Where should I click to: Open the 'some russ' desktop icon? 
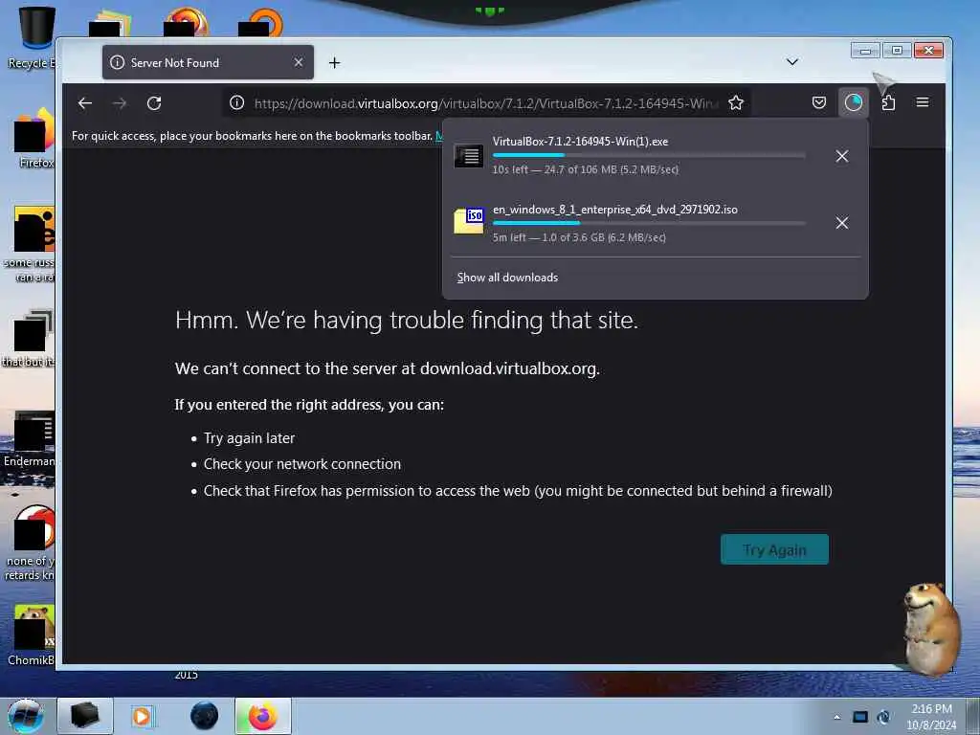pyautogui.click(x=32, y=244)
